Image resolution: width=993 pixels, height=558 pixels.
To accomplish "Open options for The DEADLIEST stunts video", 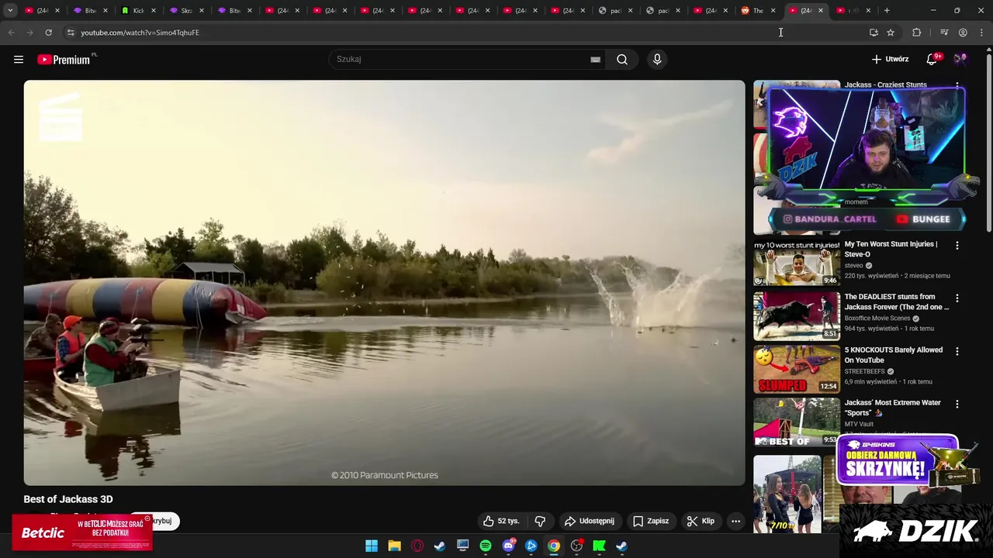I will click(x=957, y=298).
